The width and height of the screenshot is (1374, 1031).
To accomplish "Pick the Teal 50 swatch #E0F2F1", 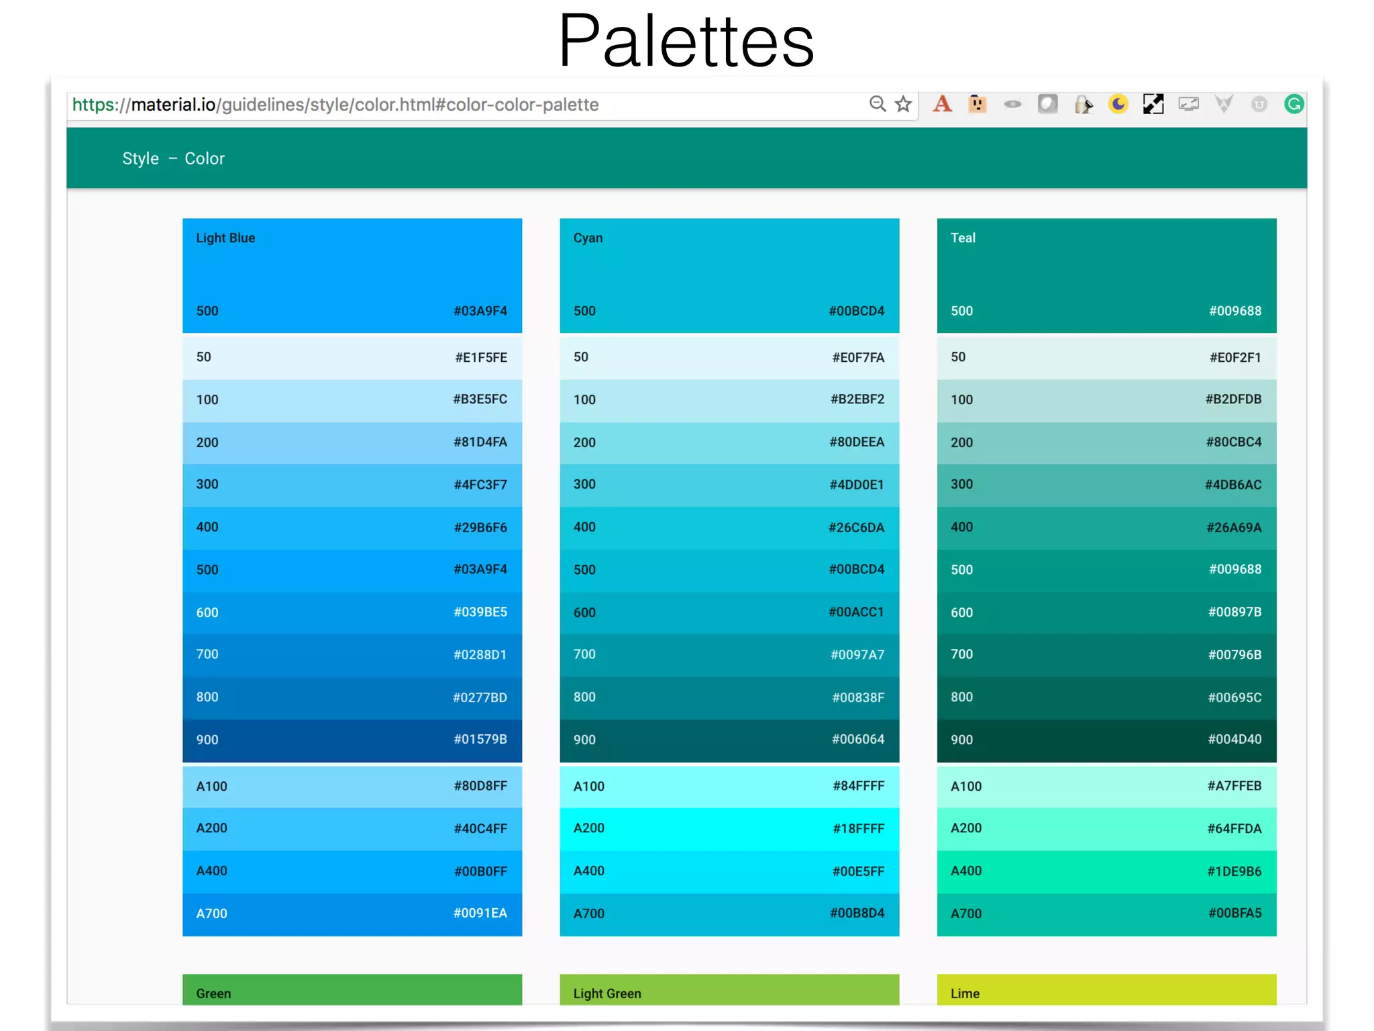I will pyautogui.click(x=1106, y=357).
